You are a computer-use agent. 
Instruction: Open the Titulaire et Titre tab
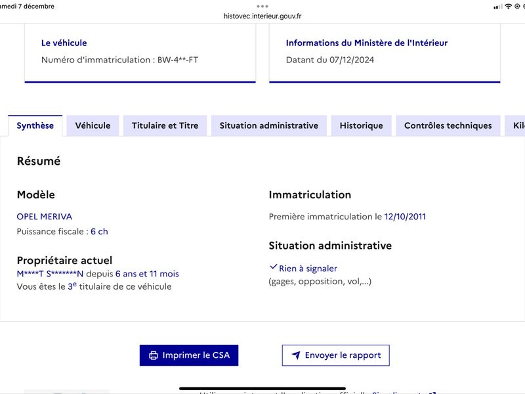(x=165, y=125)
